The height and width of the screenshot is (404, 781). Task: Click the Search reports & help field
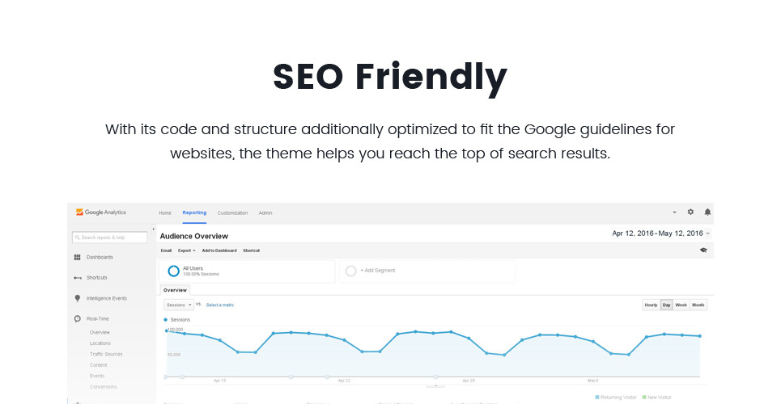(111, 238)
